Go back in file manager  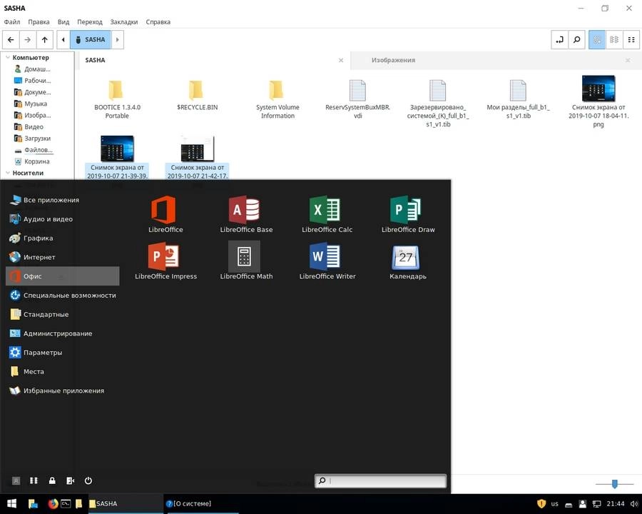11,40
